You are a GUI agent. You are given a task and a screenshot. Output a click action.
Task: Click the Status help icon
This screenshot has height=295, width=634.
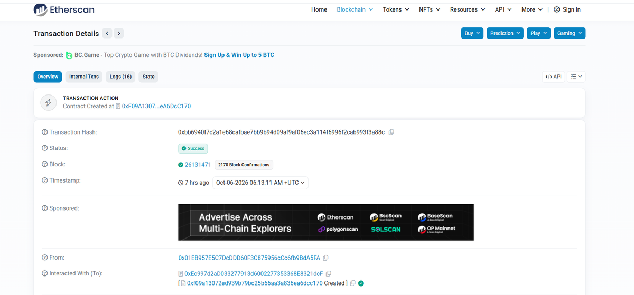point(44,148)
